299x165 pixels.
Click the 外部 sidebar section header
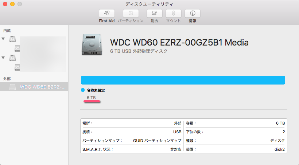click(x=7, y=79)
